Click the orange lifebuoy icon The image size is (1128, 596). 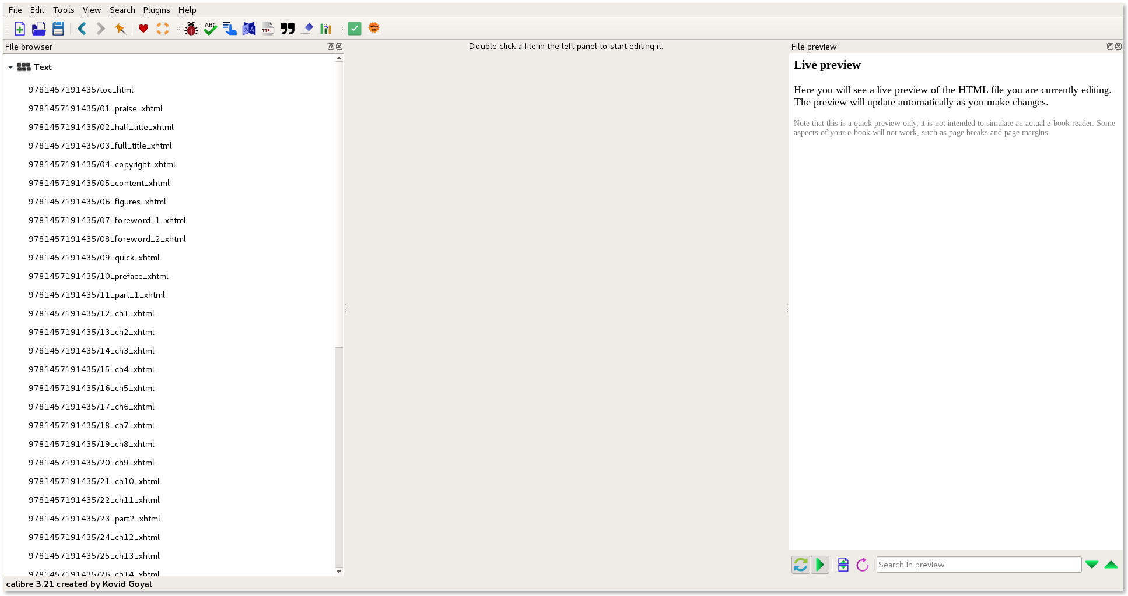[x=163, y=29]
